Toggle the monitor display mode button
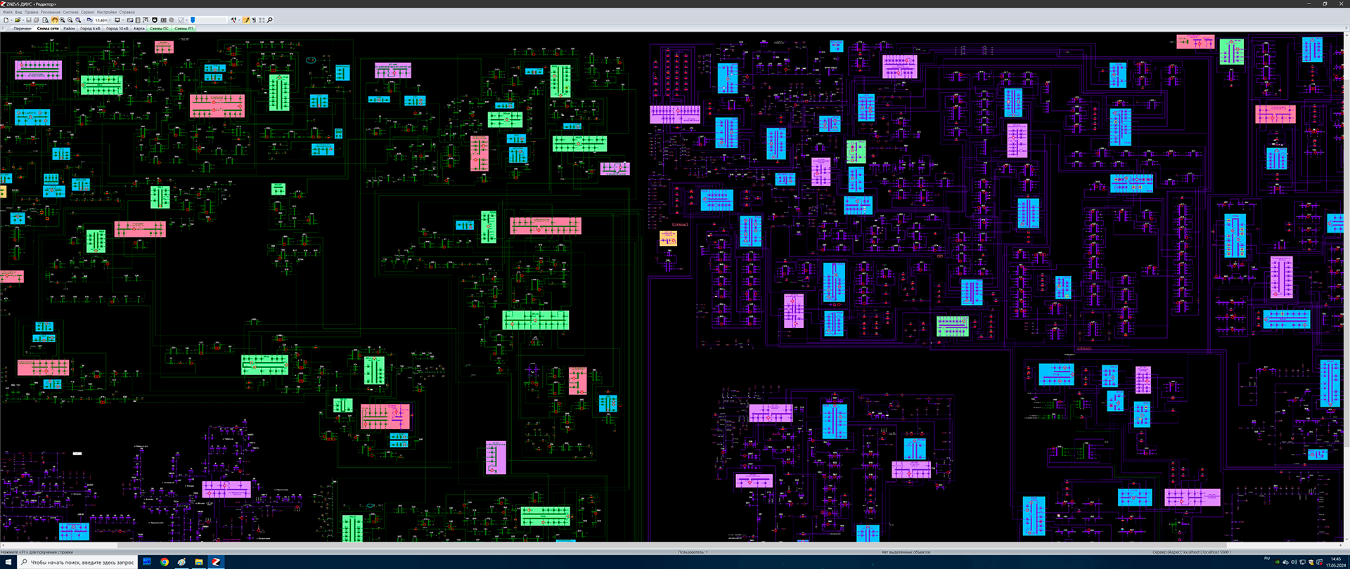 coord(117,20)
